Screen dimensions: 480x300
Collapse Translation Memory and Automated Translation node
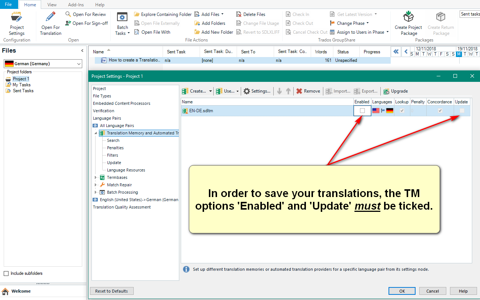pyautogui.click(x=96, y=133)
